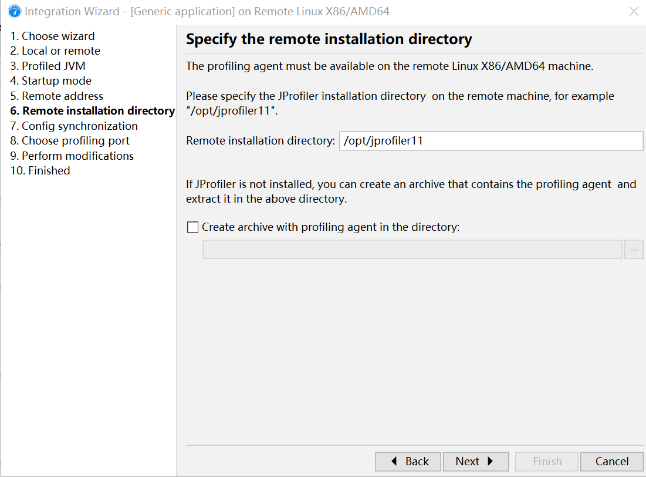Click the JProfiler icon in title bar
The image size is (646, 477).
point(15,12)
